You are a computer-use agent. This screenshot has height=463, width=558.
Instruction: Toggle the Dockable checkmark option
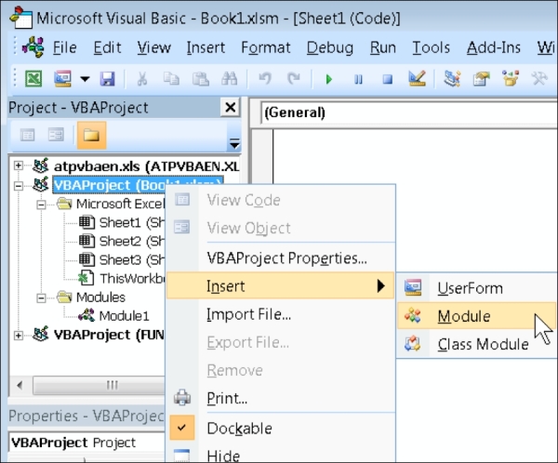(182, 428)
